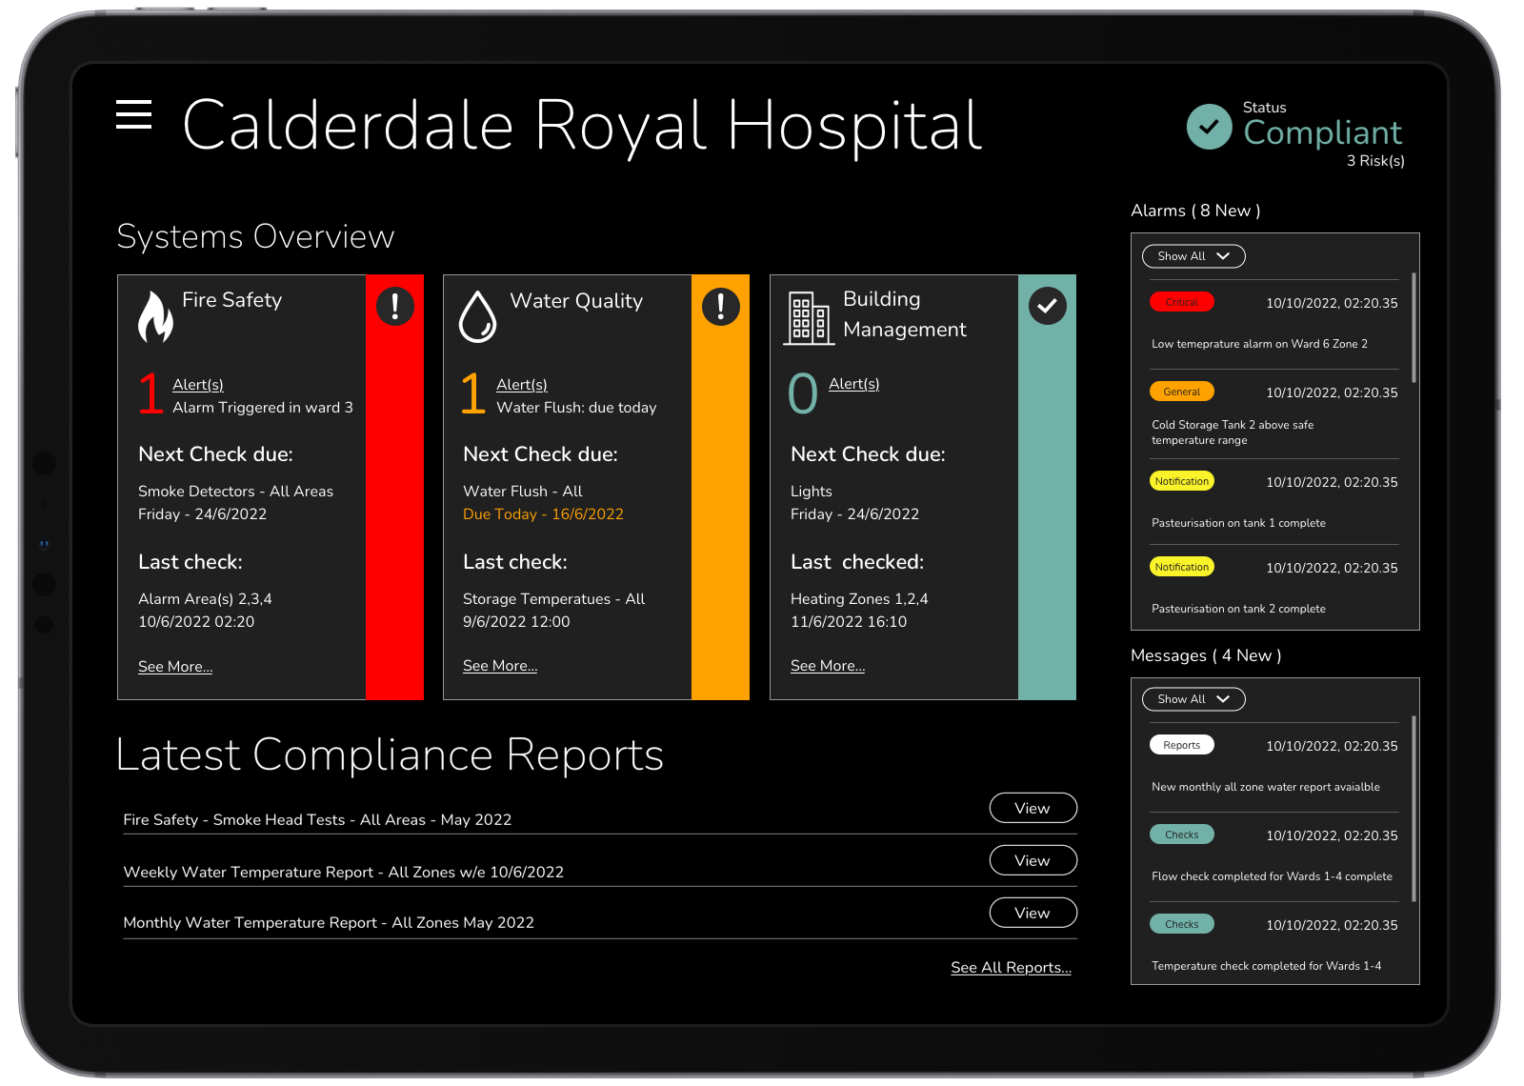The height and width of the screenshot is (1086, 1524).
Task: Open Fire Safety Alert(s) link
Action: [198, 385]
